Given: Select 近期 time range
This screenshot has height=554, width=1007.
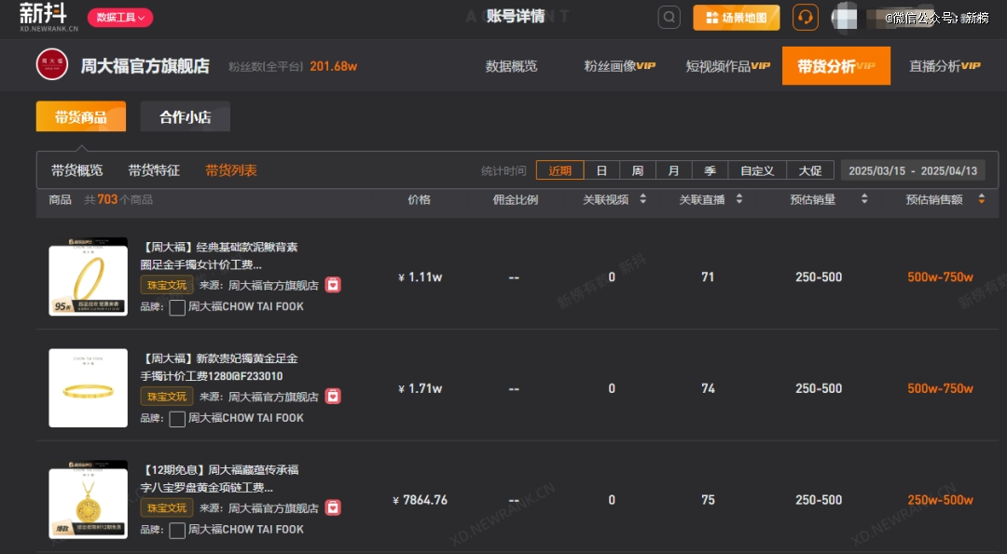Looking at the screenshot, I should point(560,170).
